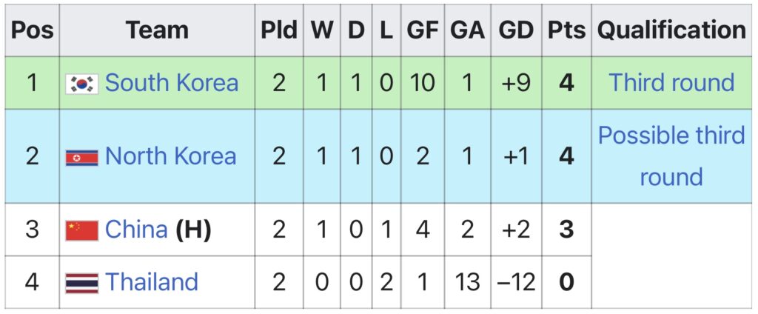Click the GF column header
The height and width of the screenshot is (314, 758).
pos(422,30)
